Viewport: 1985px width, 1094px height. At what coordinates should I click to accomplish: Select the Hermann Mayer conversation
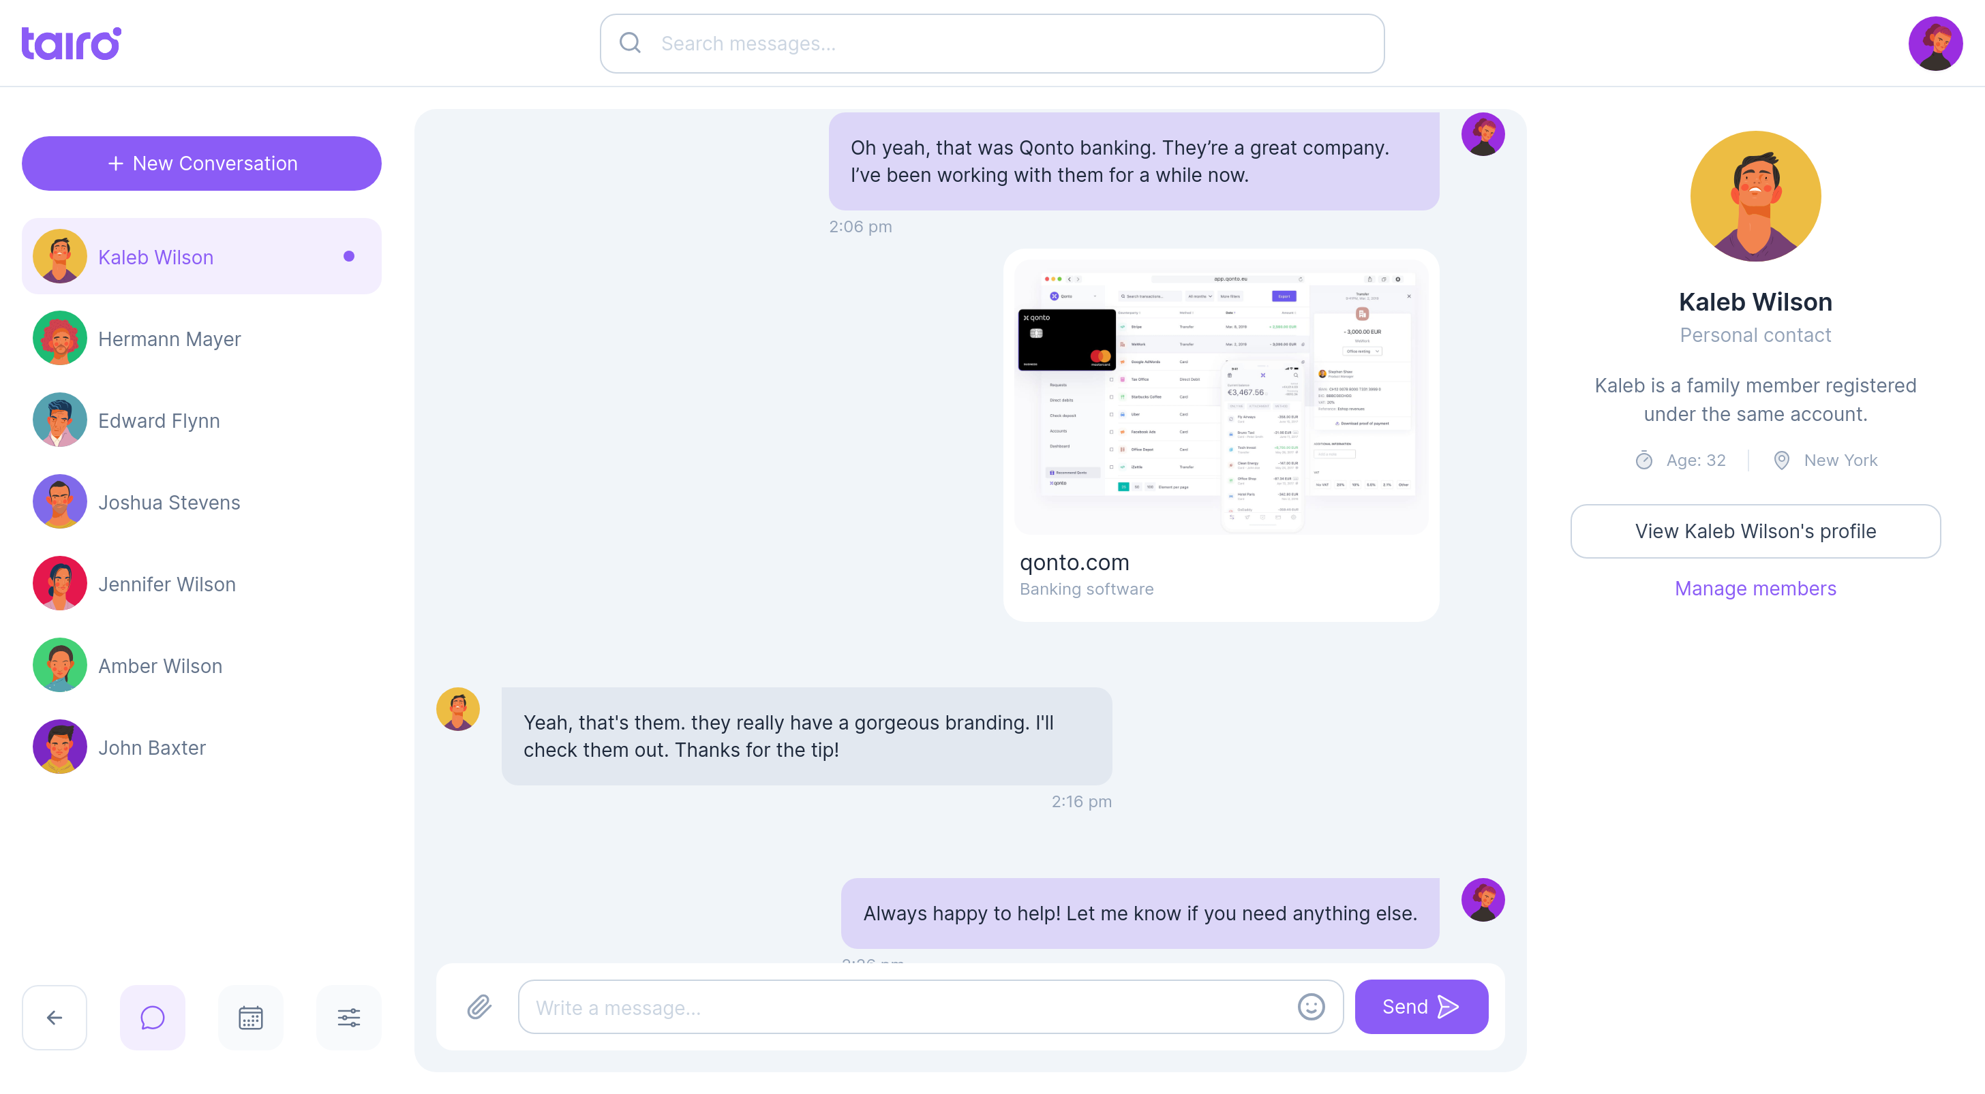[x=170, y=338]
